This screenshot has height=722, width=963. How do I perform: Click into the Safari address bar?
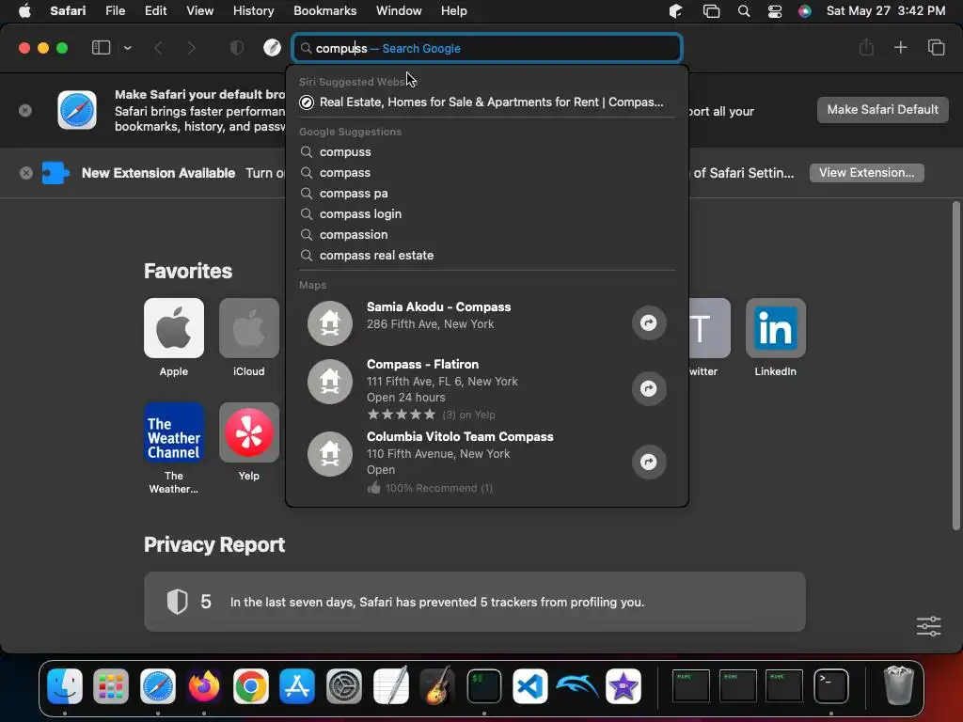[x=487, y=48]
